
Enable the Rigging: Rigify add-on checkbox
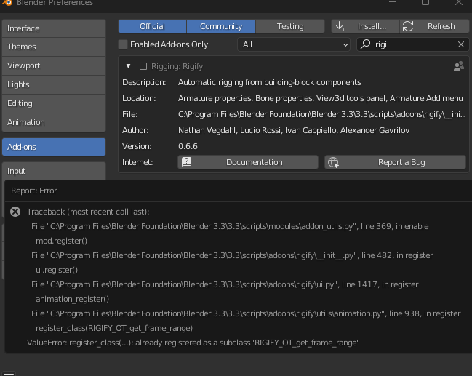click(x=143, y=66)
